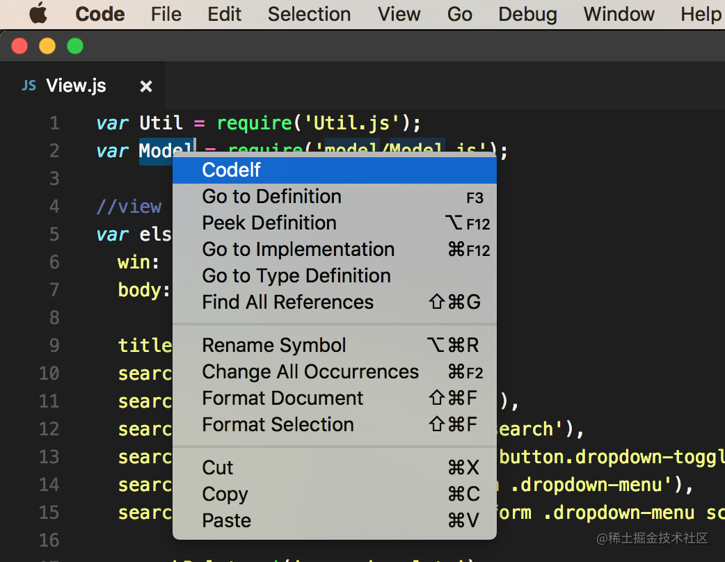Click the 'body:' property on line 7
725x562 pixels.
click(x=144, y=290)
